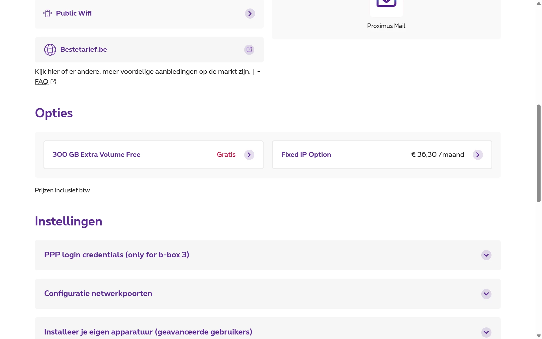Expand Installeer je eigen apparatuur chevron
This screenshot has height=339, width=542.
pyautogui.click(x=486, y=332)
